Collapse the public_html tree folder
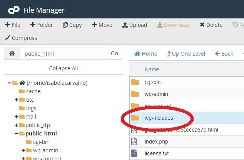The height and width of the screenshot is (160, 244). 17,134
